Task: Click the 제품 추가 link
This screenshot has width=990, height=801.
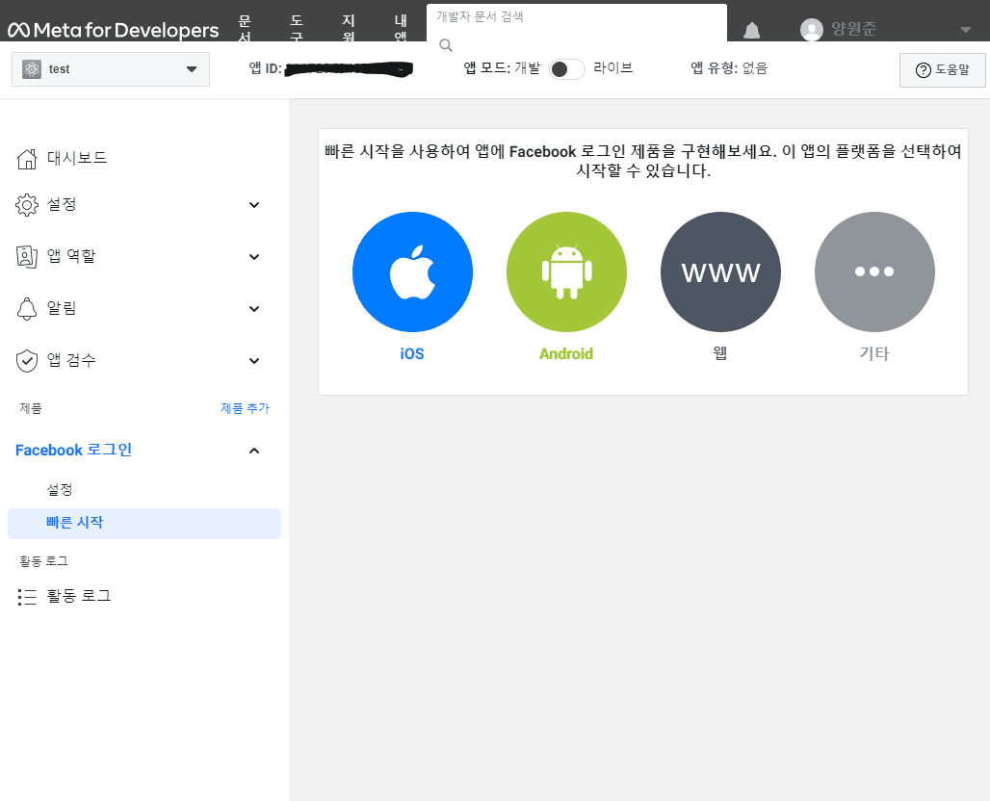Action: point(245,408)
